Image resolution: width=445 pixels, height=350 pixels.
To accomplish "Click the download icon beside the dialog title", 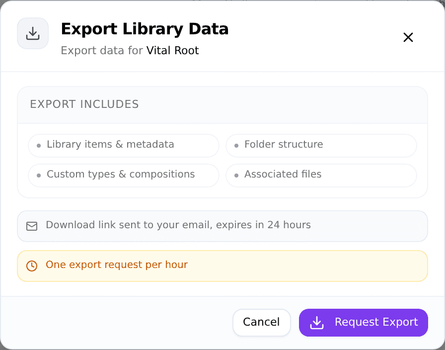I will tap(33, 33).
